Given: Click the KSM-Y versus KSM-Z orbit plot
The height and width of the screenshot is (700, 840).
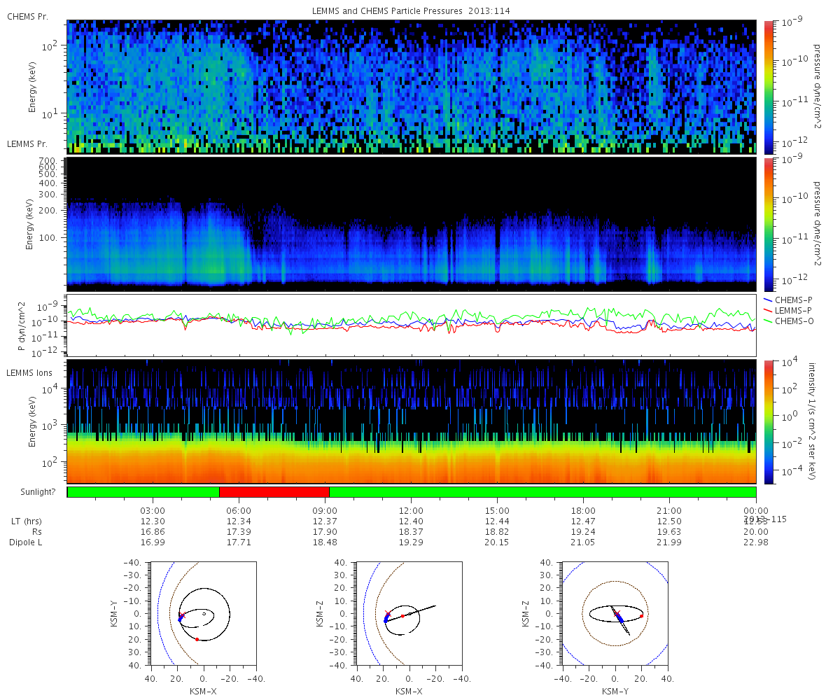Looking at the screenshot, I should (x=615, y=612).
